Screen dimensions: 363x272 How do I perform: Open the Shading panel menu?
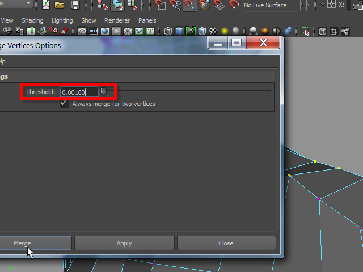32,20
